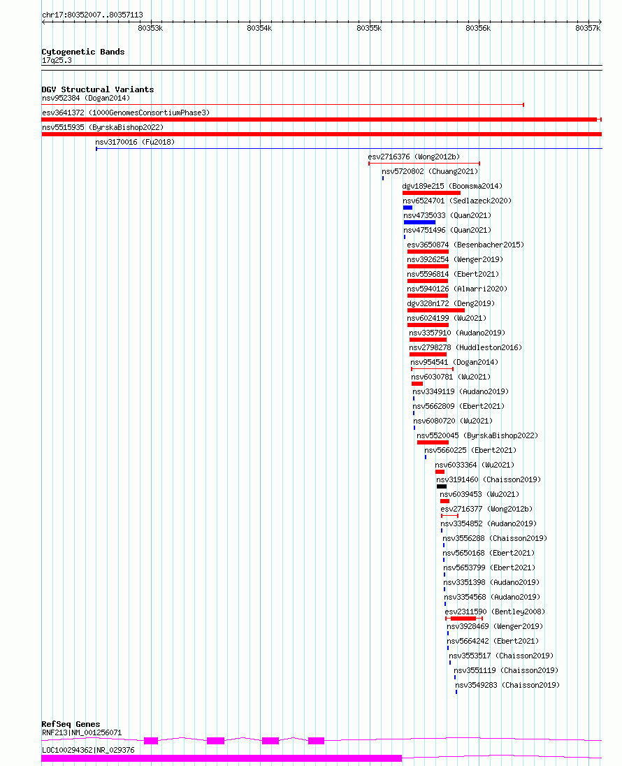Click the nsv3551119 (Chaisson2019) label
Screen dimensions: 622x766
click(506, 670)
